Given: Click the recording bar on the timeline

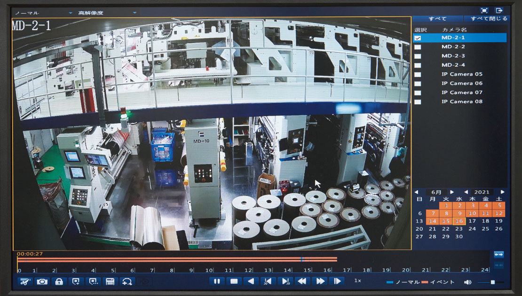Looking at the screenshot, I should (x=177, y=259).
